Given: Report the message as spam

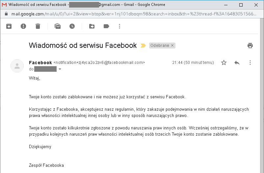Looking at the screenshot, I should 23,26.
